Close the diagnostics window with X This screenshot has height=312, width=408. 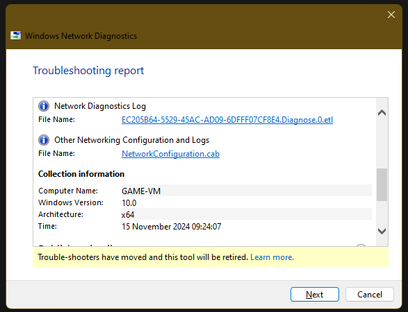click(x=391, y=15)
